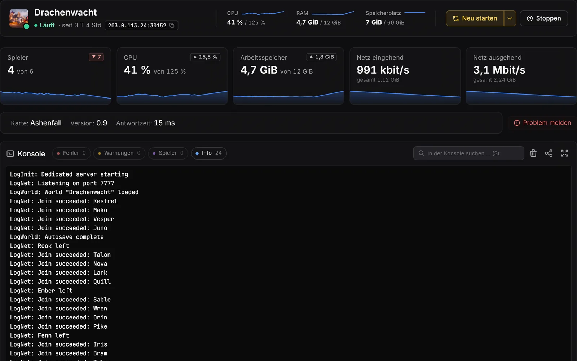This screenshot has width=577, height=361.
Task: Open the Netz eingehend stats card
Action: pos(405,76)
